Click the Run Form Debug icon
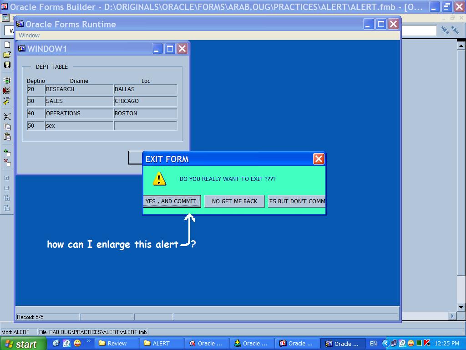 [x=7, y=90]
